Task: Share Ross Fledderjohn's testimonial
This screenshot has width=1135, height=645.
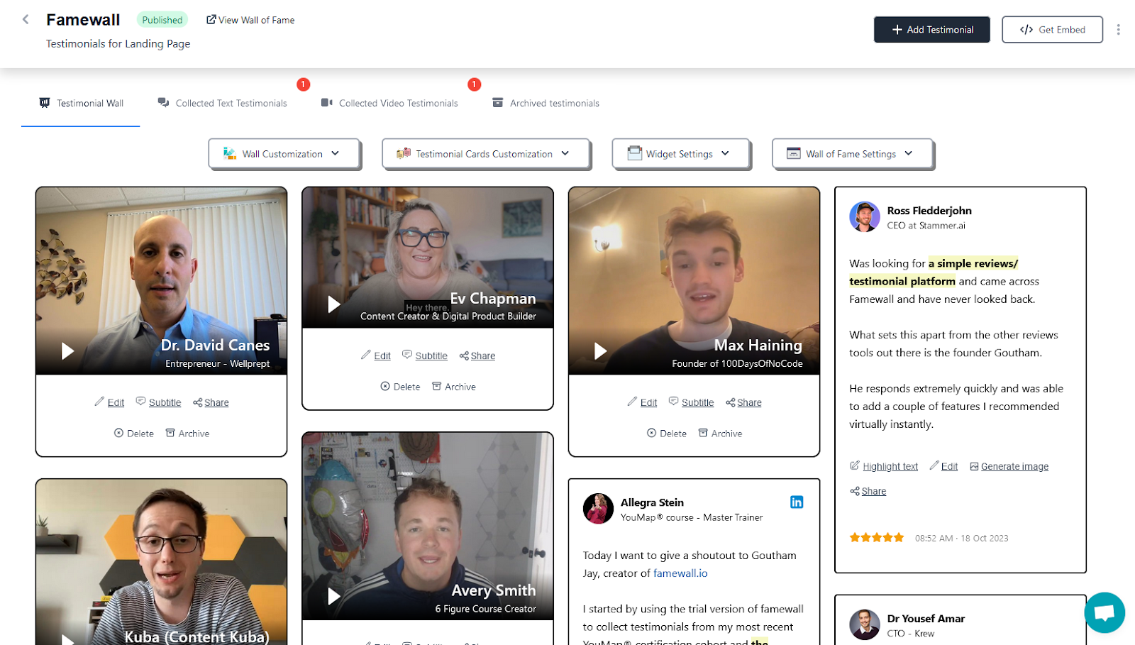Action: pos(873,490)
